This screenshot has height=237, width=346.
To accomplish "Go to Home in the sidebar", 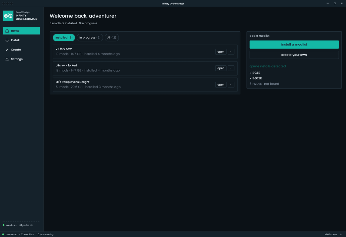I will point(21,31).
